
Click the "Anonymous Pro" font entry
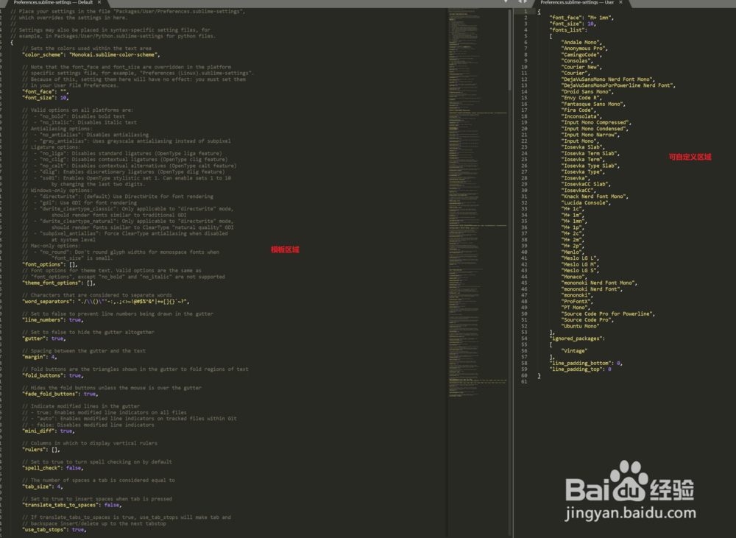pyautogui.click(x=584, y=49)
